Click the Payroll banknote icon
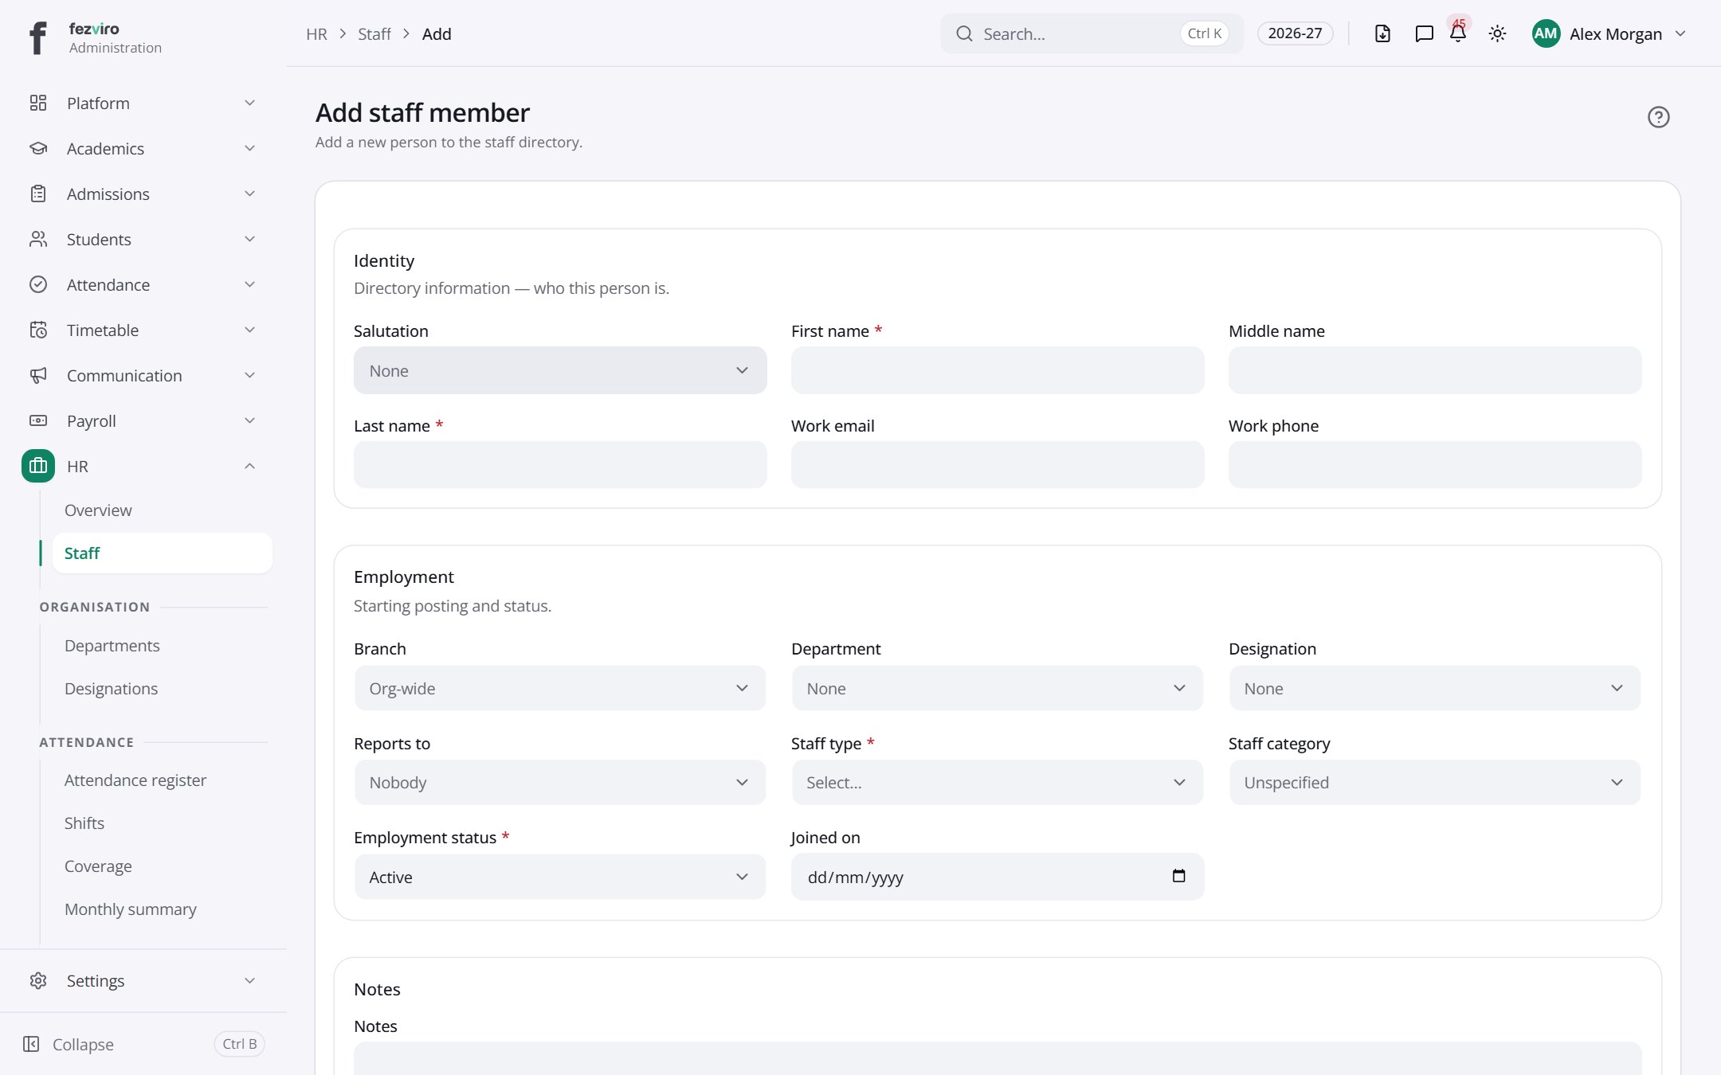The image size is (1721, 1075). click(x=38, y=420)
